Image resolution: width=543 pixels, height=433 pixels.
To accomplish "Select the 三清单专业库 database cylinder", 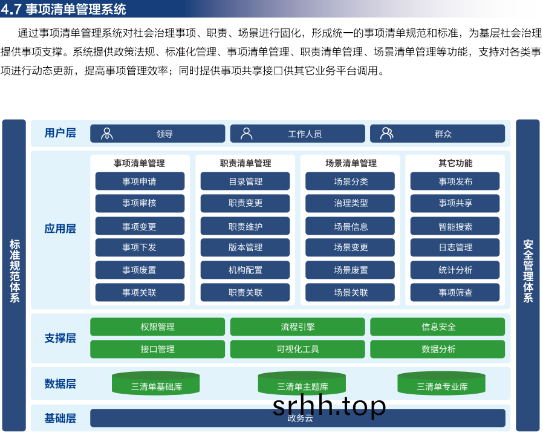I will [x=441, y=384].
